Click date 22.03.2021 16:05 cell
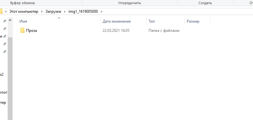 [116, 31]
